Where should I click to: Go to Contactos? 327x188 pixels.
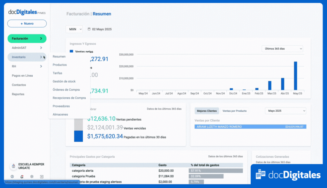tap(19, 85)
